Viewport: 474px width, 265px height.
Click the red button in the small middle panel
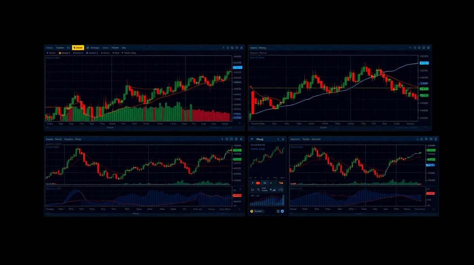[258, 183]
